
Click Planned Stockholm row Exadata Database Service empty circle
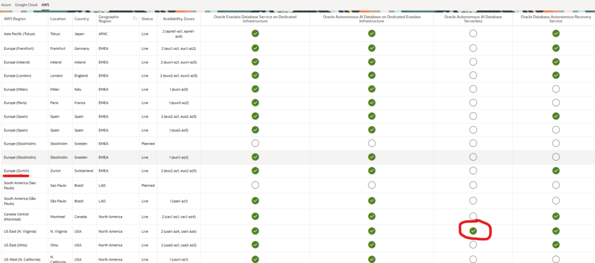255,143
